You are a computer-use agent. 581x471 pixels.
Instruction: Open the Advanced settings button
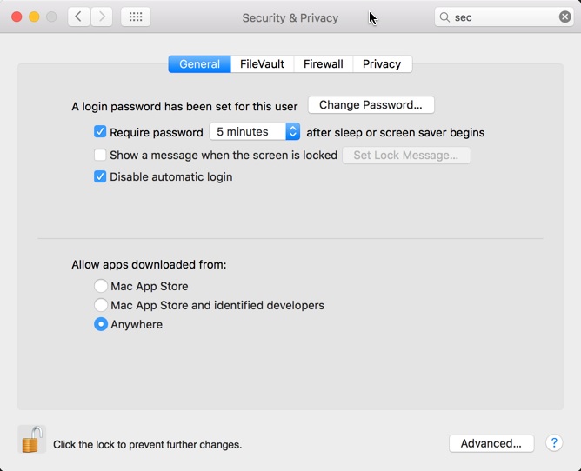click(x=491, y=443)
